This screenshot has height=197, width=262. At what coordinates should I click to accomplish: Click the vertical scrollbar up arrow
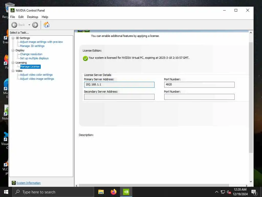[251, 33]
